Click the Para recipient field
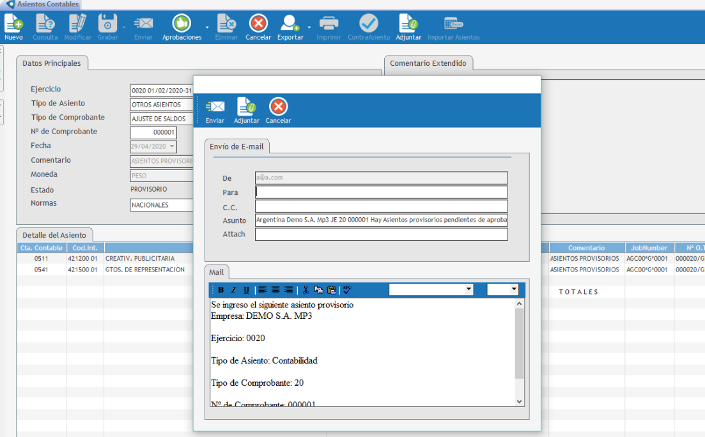Screen dimensions: 705x437 [381, 192]
